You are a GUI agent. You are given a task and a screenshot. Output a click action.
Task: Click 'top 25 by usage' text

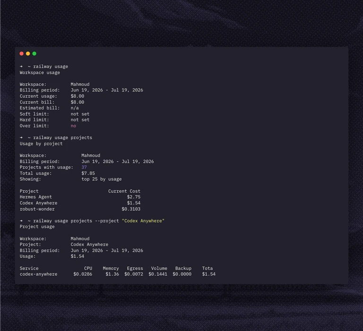click(102, 179)
